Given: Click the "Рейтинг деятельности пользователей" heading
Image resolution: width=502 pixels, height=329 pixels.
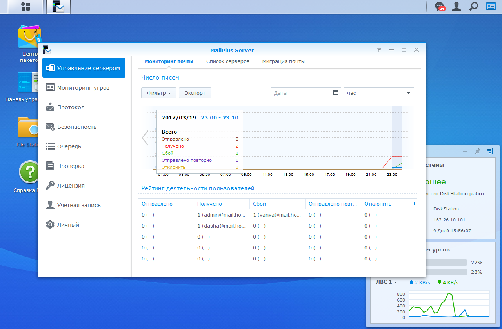Looking at the screenshot, I should [x=198, y=188].
